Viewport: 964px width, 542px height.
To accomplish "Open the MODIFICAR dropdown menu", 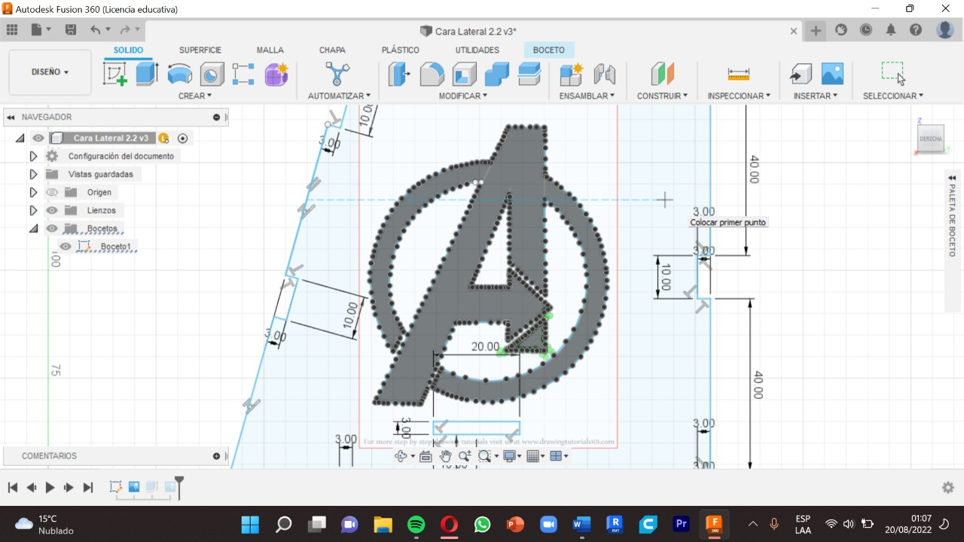I will (463, 96).
